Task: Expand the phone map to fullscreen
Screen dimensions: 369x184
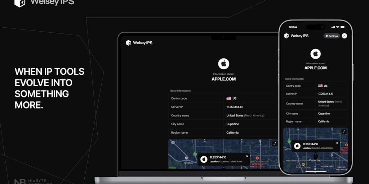Action: (344, 132)
